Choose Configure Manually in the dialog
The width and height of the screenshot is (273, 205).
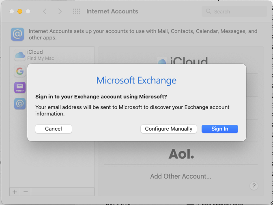tap(168, 129)
